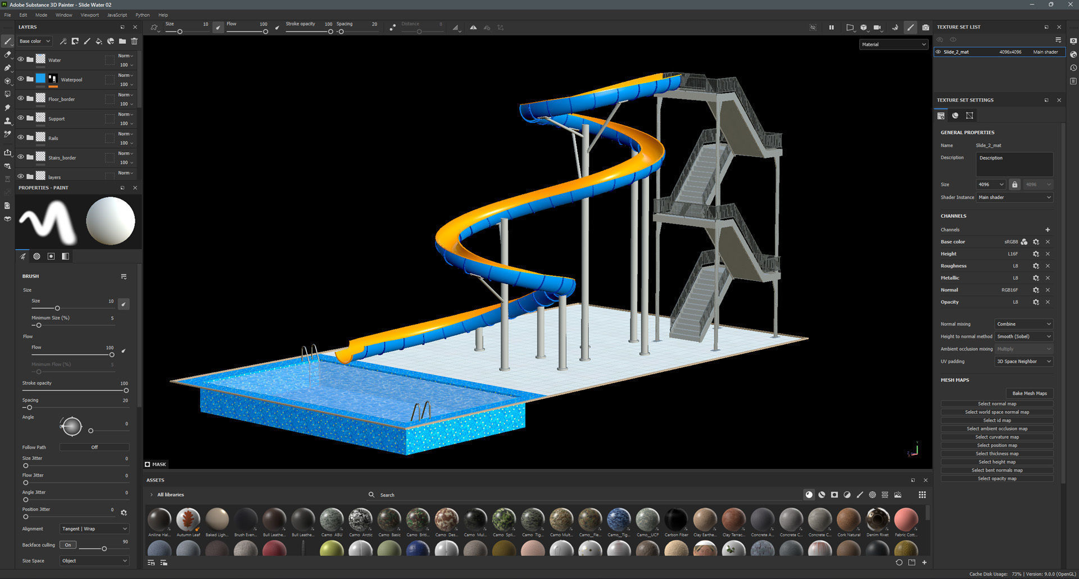Open the Size Space Object dropdown
This screenshot has height=579, width=1079.
coord(94,560)
